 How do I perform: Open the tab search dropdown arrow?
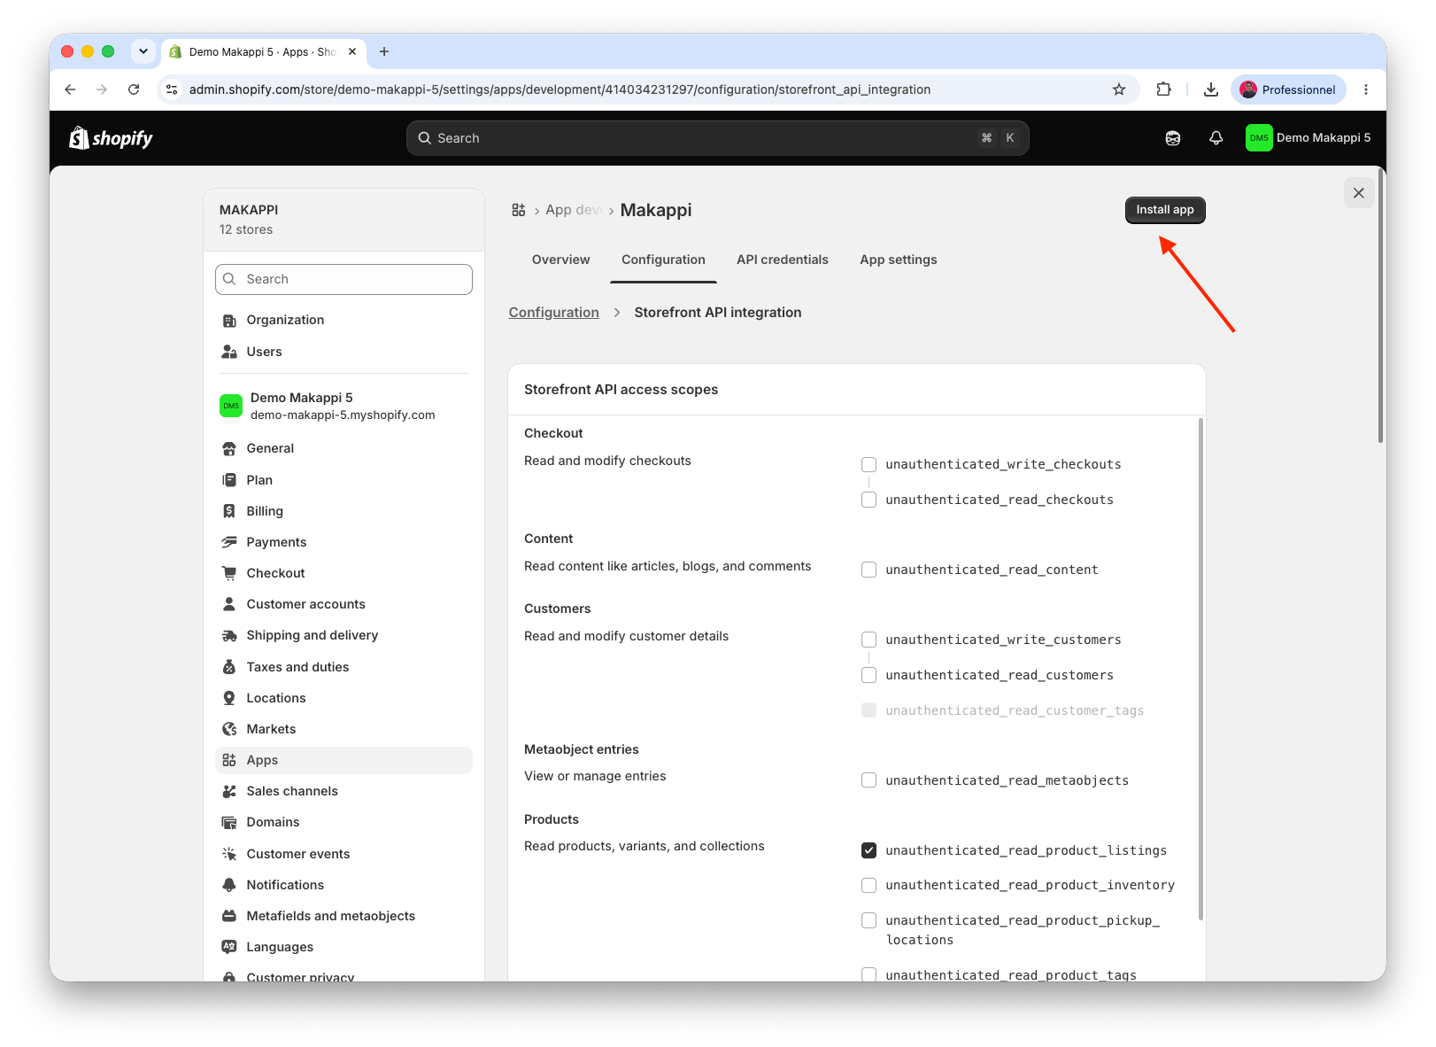coord(143,51)
